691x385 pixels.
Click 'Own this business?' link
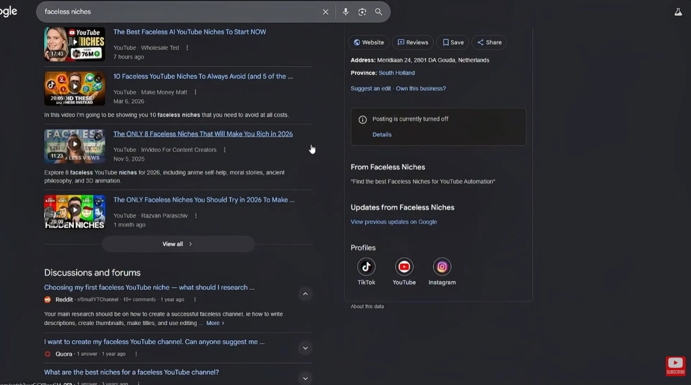point(421,89)
